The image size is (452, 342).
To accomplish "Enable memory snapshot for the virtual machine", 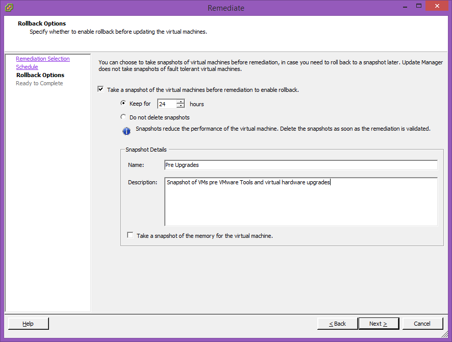I will (x=130, y=236).
